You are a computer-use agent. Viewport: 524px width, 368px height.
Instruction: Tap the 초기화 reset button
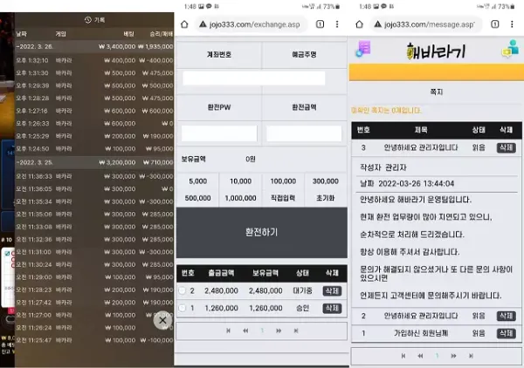(x=325, y=198)
